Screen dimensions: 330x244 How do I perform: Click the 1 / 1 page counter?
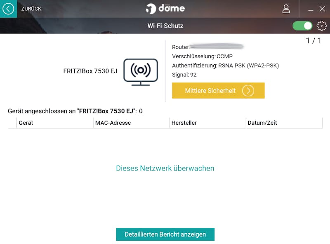313,40
